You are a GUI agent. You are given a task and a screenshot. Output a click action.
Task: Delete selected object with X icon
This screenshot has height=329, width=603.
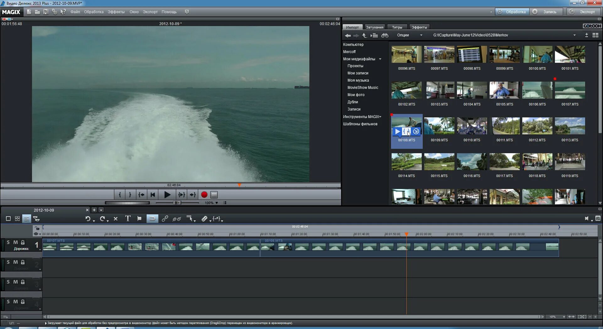116,219
